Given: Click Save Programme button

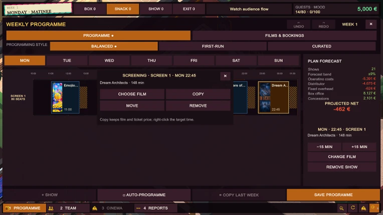Looking at the screenshot, I should [x=333, y=195].
